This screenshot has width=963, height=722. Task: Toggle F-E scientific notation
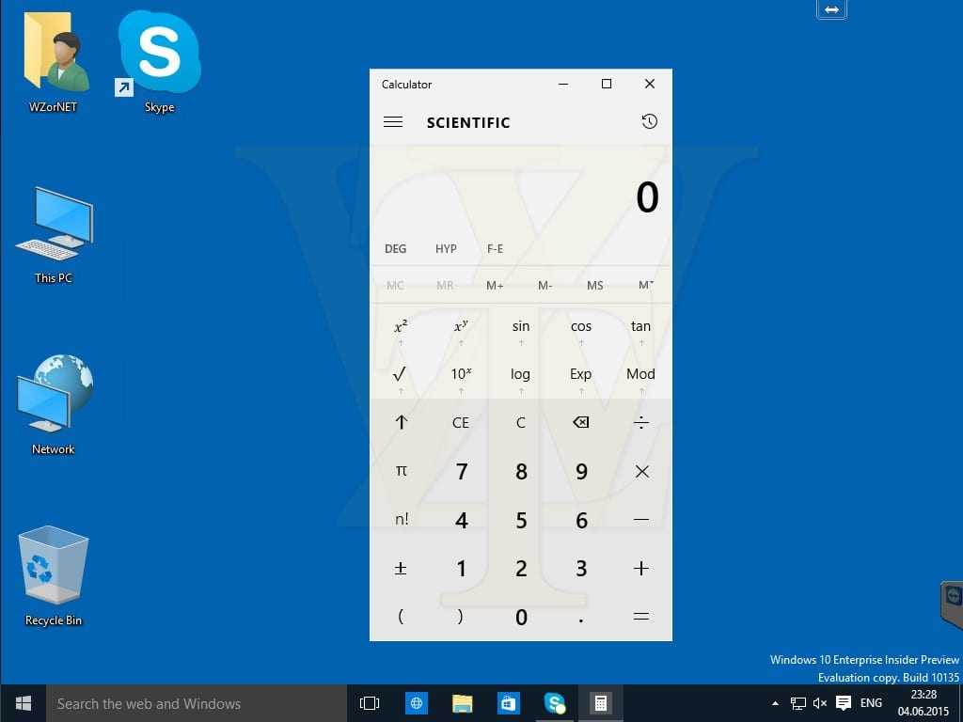click(x=495, y=249)
